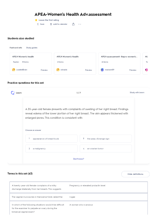Screen dimensions: 157x222
Task: Click LoadedBrain user avatar
Action: pyautogui.click(x=14, y=70)
